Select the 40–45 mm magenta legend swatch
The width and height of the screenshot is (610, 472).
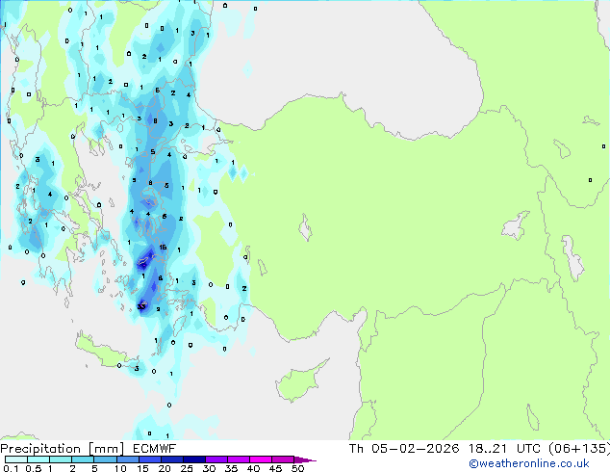click(x=261, y=459)
